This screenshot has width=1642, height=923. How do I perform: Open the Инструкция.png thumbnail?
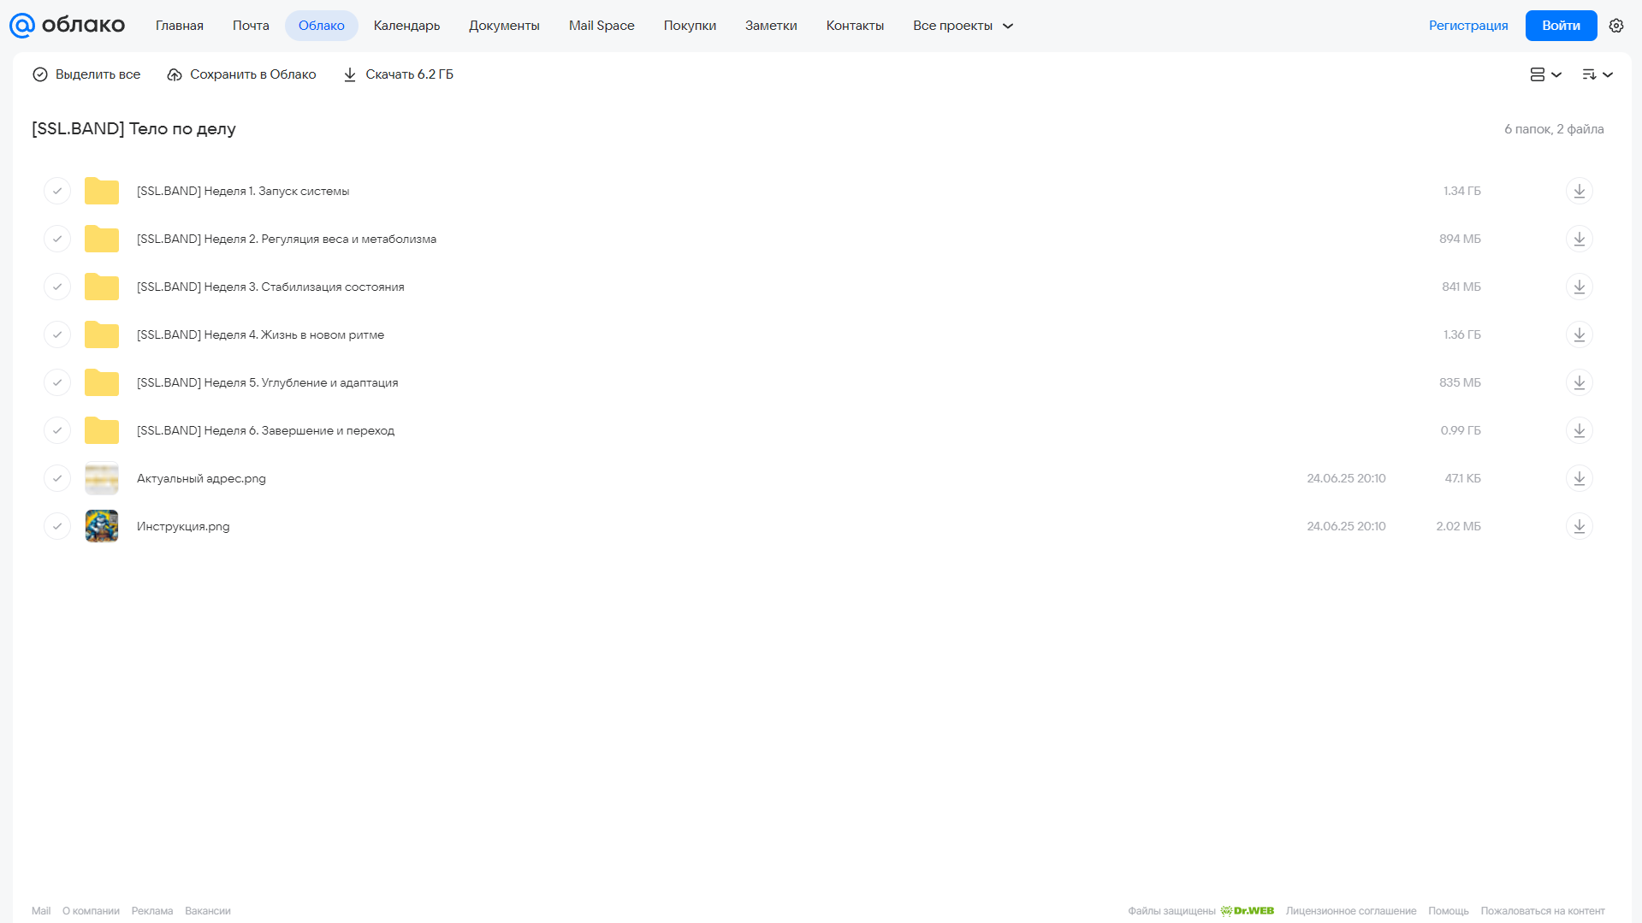pyautogui.click(x=102, y=526)
